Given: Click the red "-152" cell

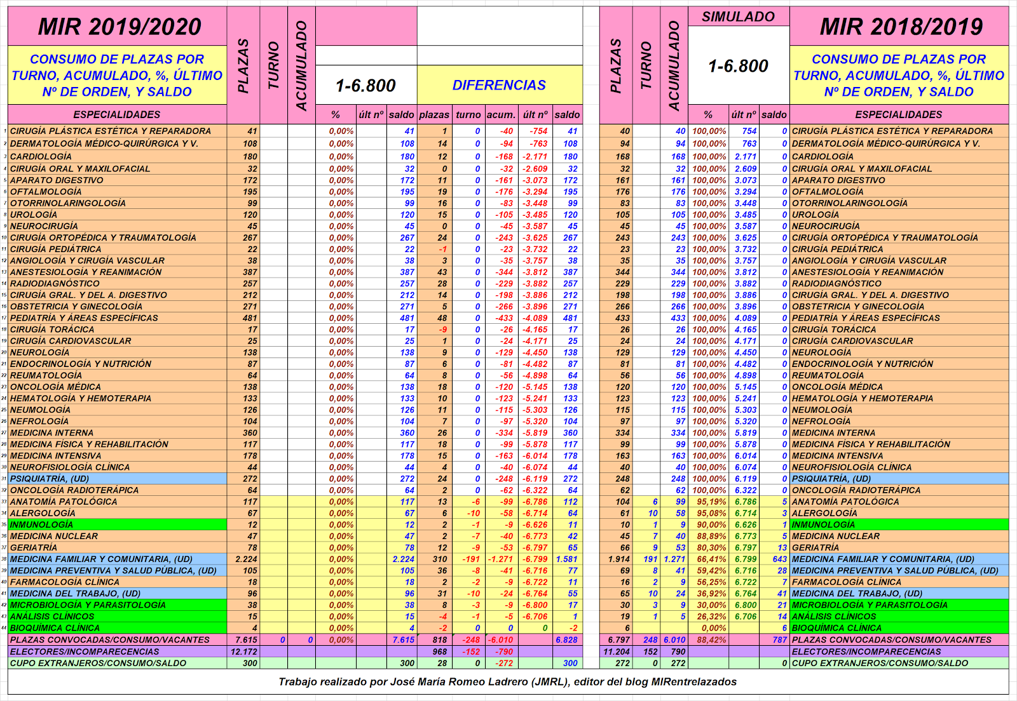Looking at the screenshot, I should point(468,651).
